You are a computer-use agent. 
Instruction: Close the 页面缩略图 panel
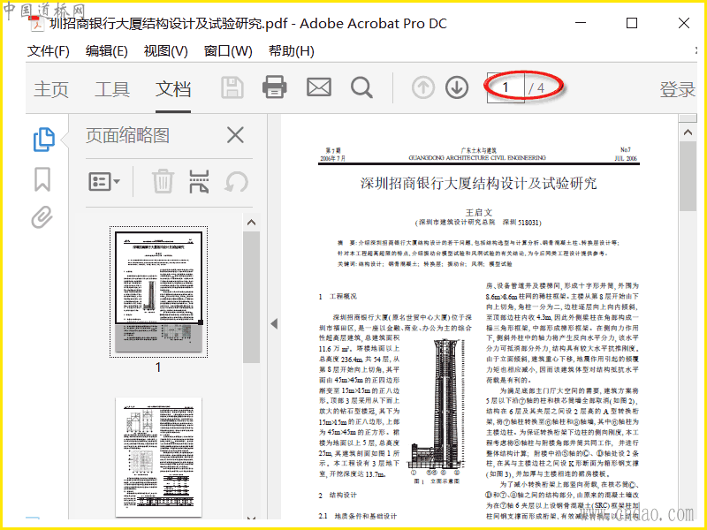coord(235,135)
